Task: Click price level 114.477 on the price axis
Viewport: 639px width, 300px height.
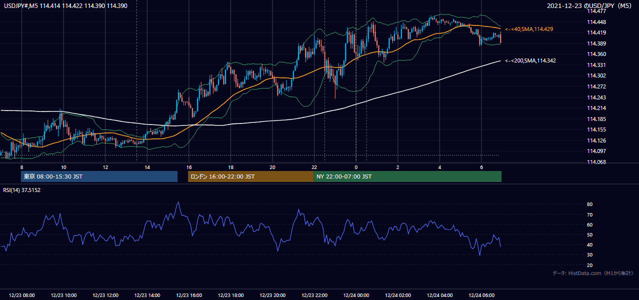Action: point(596,11)
